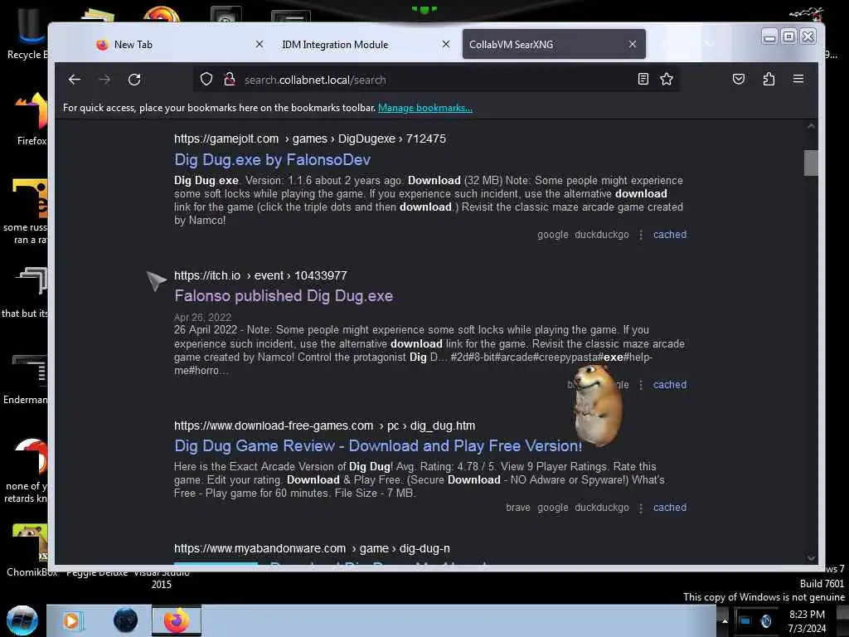Click the network tray icon
This screenshot has height=637, width=849.
745,621
